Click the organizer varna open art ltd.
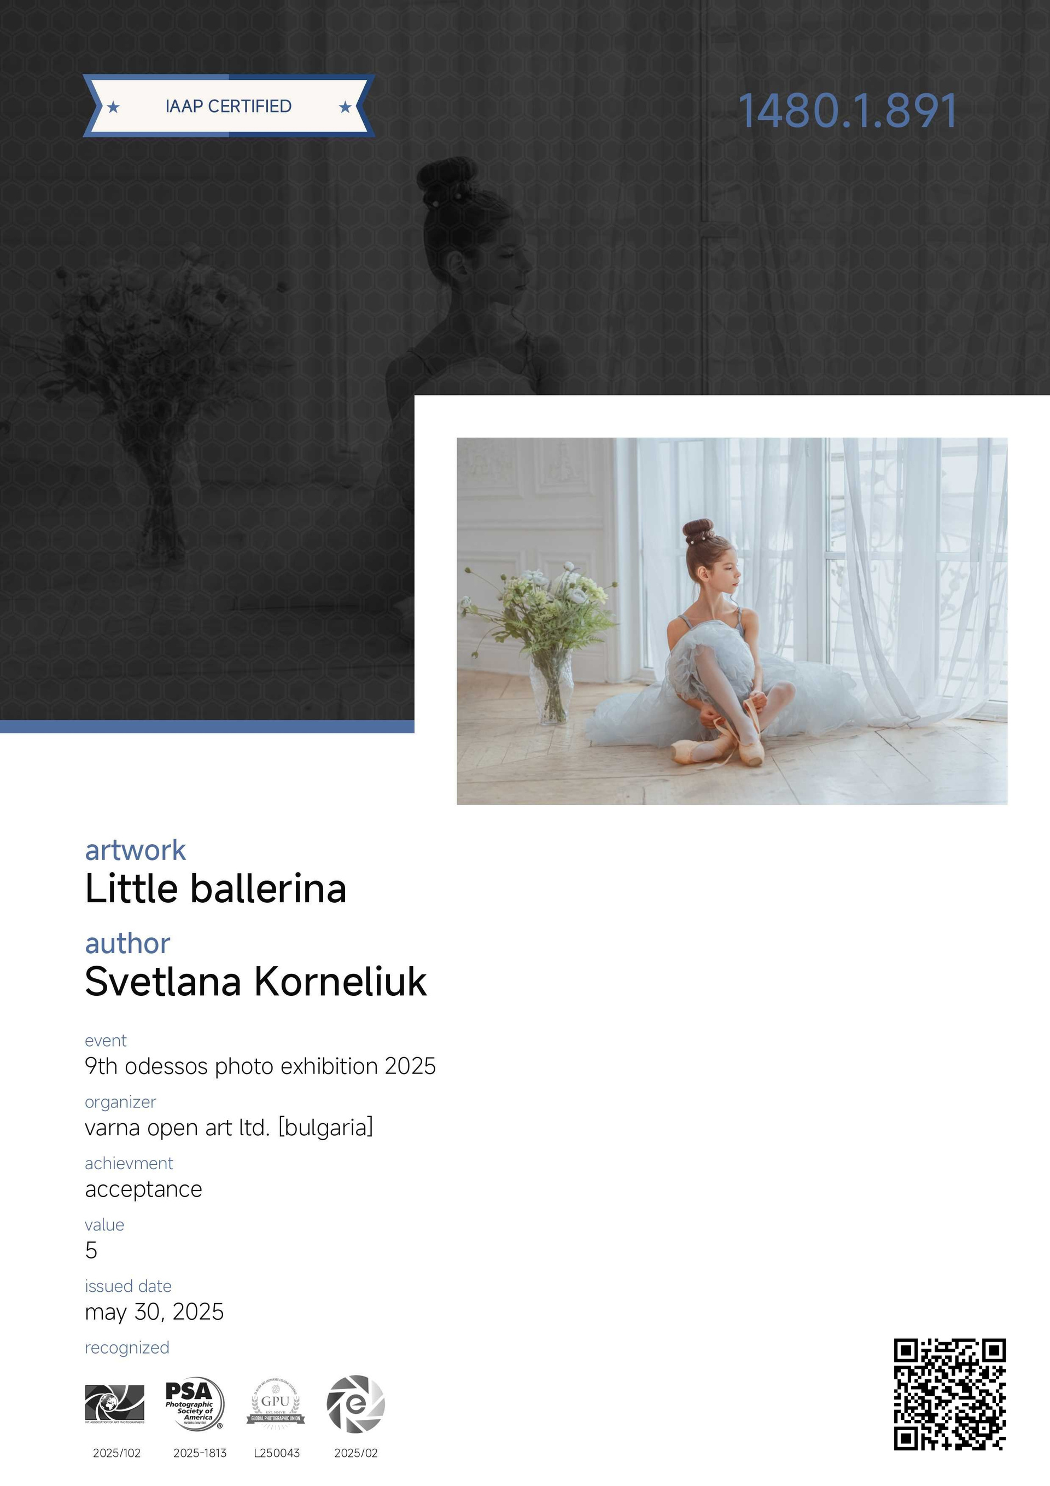The image size is (1050, 1486). (229, 1128)
